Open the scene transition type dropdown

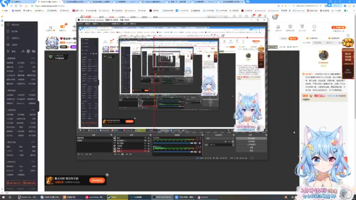pyautogui.click(x=219, y=138)
